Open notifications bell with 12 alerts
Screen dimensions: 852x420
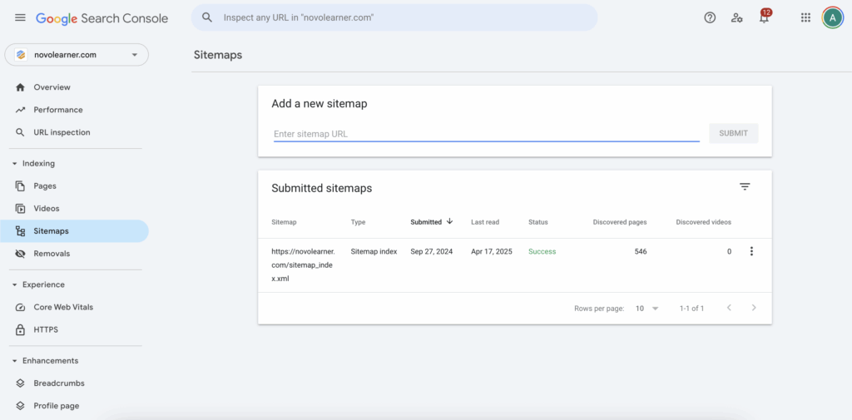coord(765,17)
